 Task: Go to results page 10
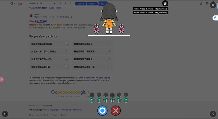click(79, 96)
